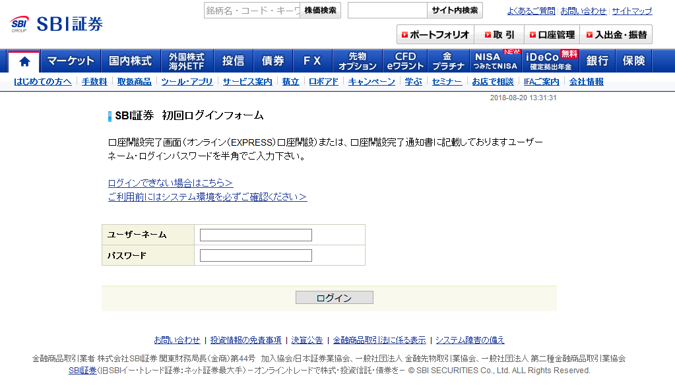Image resolution: width=675 pixels, height=391 pixels.
Task: Open the ロボアド link
Action: pos(324,82)
